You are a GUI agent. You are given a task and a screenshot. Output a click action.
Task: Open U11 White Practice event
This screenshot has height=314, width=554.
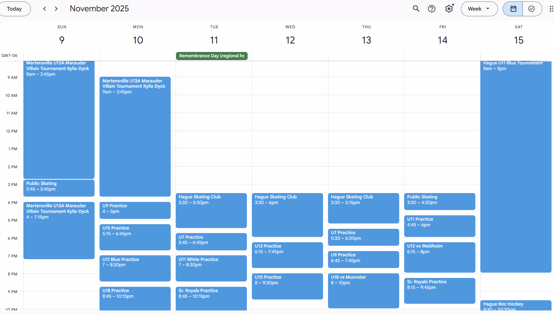211,268
